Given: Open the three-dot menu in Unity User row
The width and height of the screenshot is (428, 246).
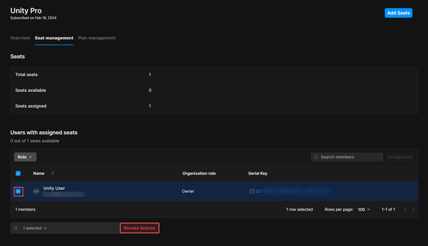Looking at the screenshot, I should tap(407, 191).
